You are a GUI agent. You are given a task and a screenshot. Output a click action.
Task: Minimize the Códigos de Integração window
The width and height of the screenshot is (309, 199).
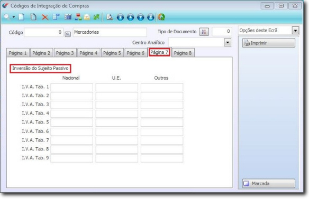(x=267, y=6)
